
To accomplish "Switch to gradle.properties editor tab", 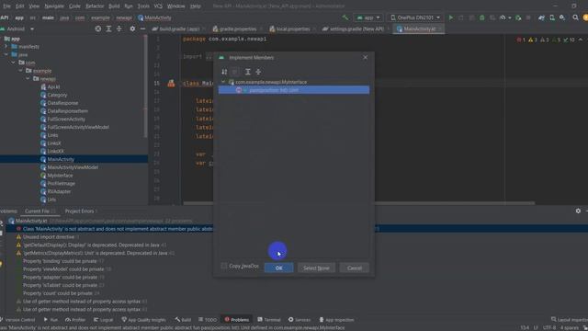I will (237, 29).
